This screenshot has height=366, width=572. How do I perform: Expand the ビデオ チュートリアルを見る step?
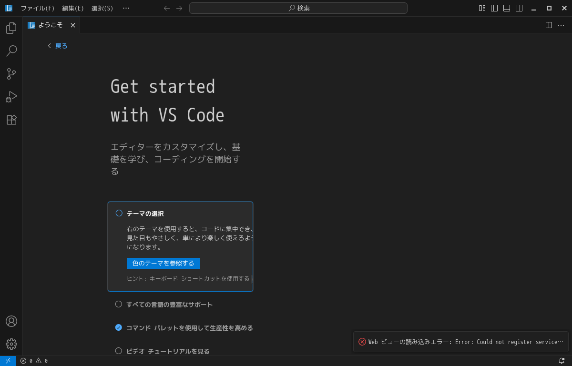(x=168, y=351)
